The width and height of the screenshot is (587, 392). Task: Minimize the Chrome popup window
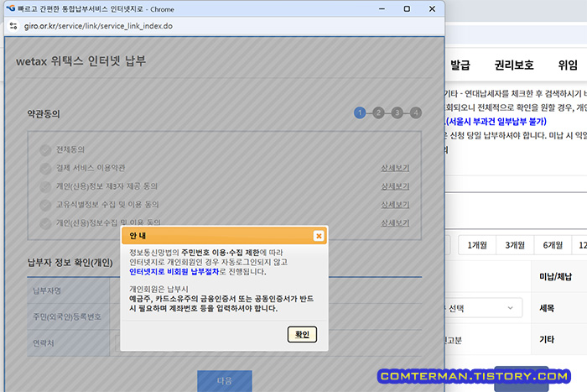click(x=382, y=8)
